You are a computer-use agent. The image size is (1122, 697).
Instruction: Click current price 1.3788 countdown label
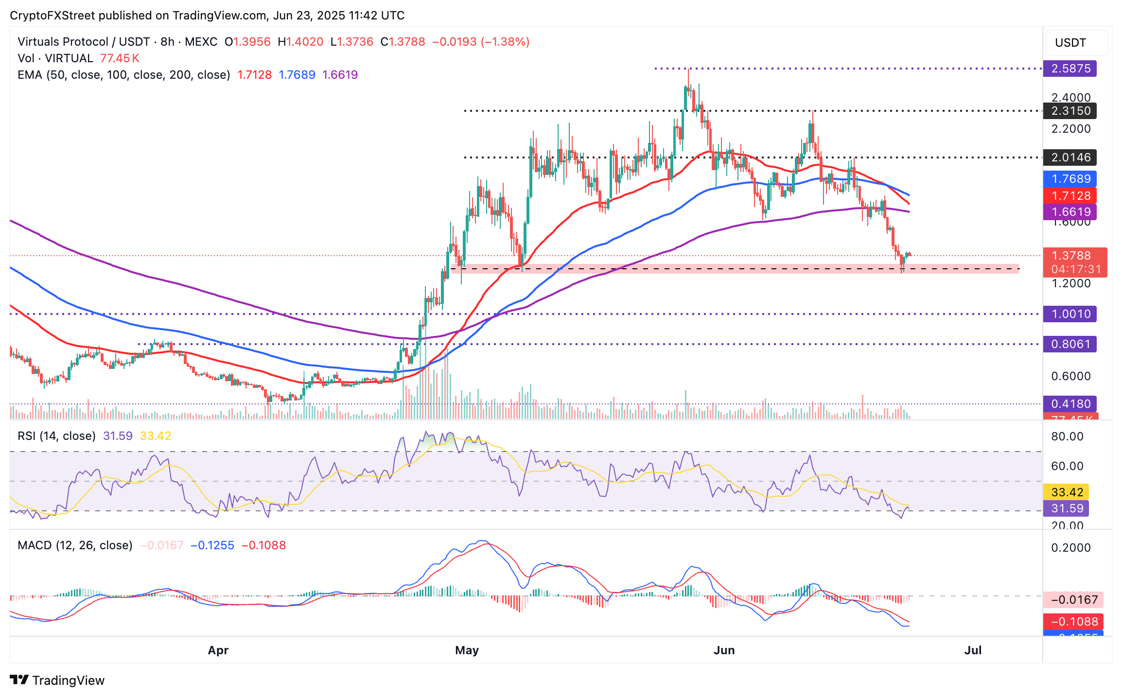[x=1075, y=262]
